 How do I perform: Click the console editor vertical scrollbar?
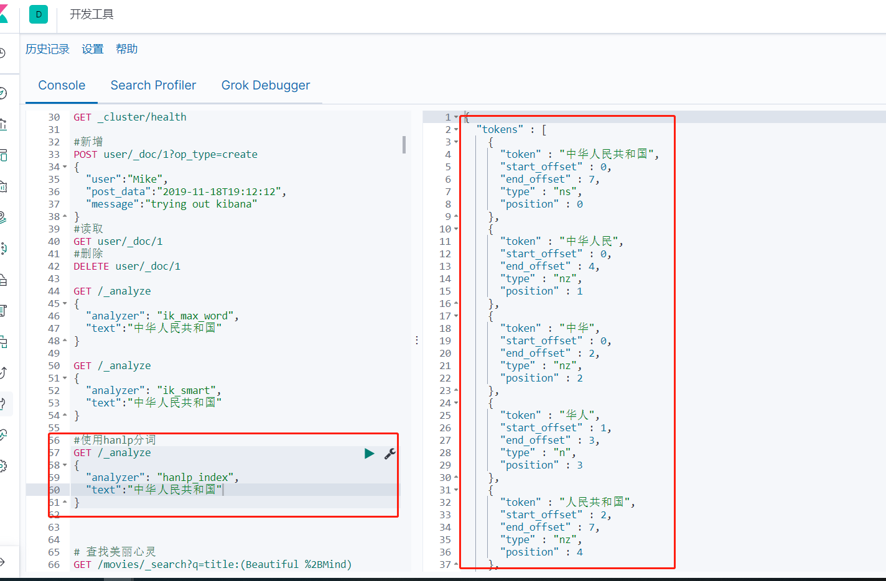click(404, 145)
